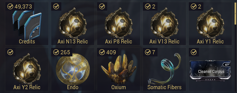Click the Oxium name label
The image size is (237, 93).
(118, 87)
